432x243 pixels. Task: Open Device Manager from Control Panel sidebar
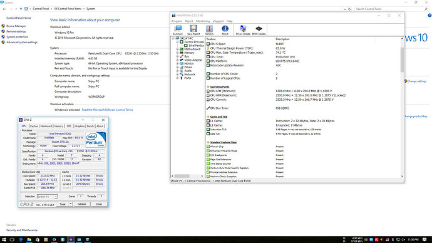tap(16, 26)
